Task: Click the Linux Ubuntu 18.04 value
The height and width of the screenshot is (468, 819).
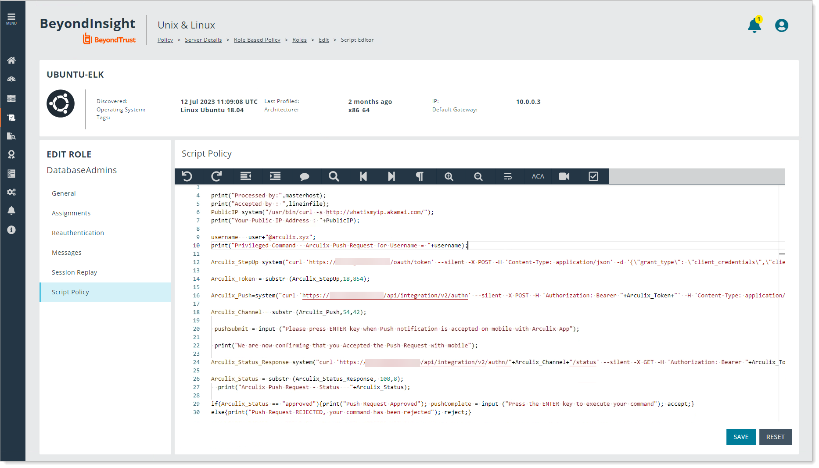Action: [212, 110]
